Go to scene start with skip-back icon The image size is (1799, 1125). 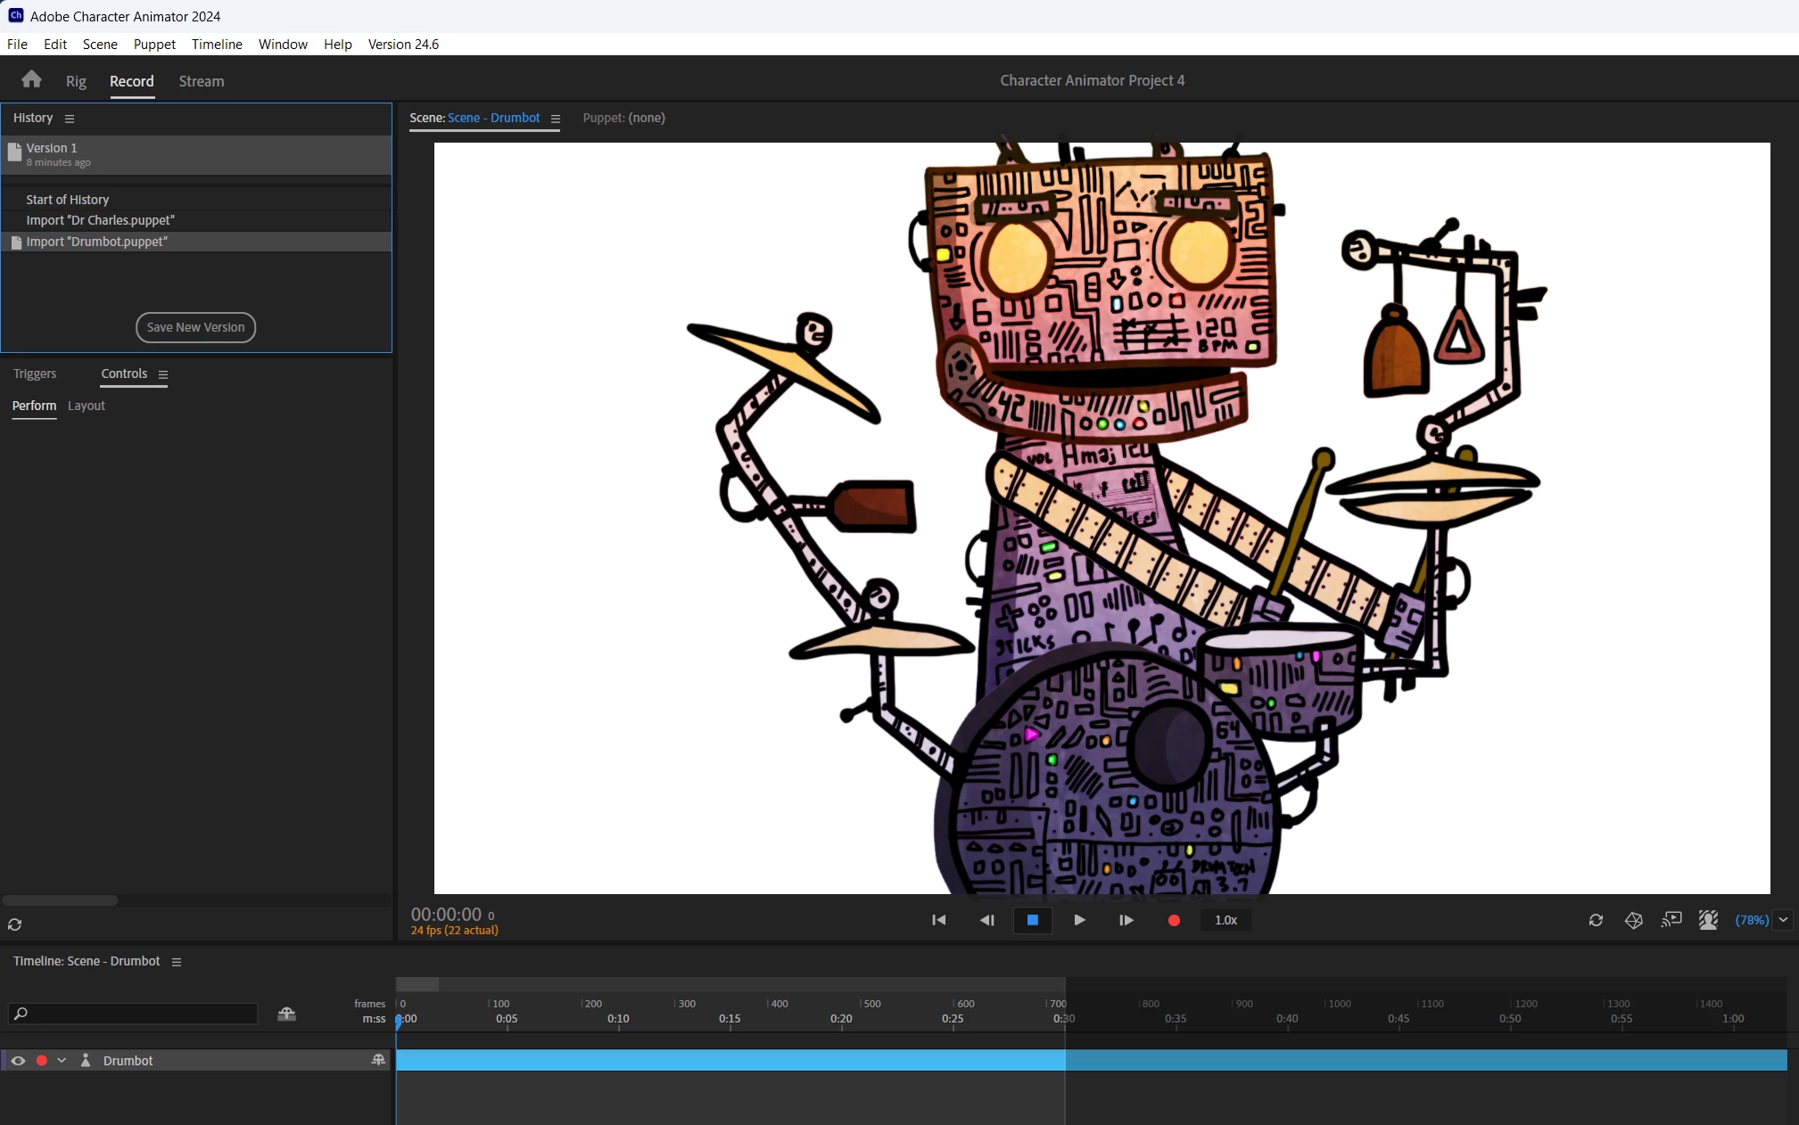click(x=938, y=920)
